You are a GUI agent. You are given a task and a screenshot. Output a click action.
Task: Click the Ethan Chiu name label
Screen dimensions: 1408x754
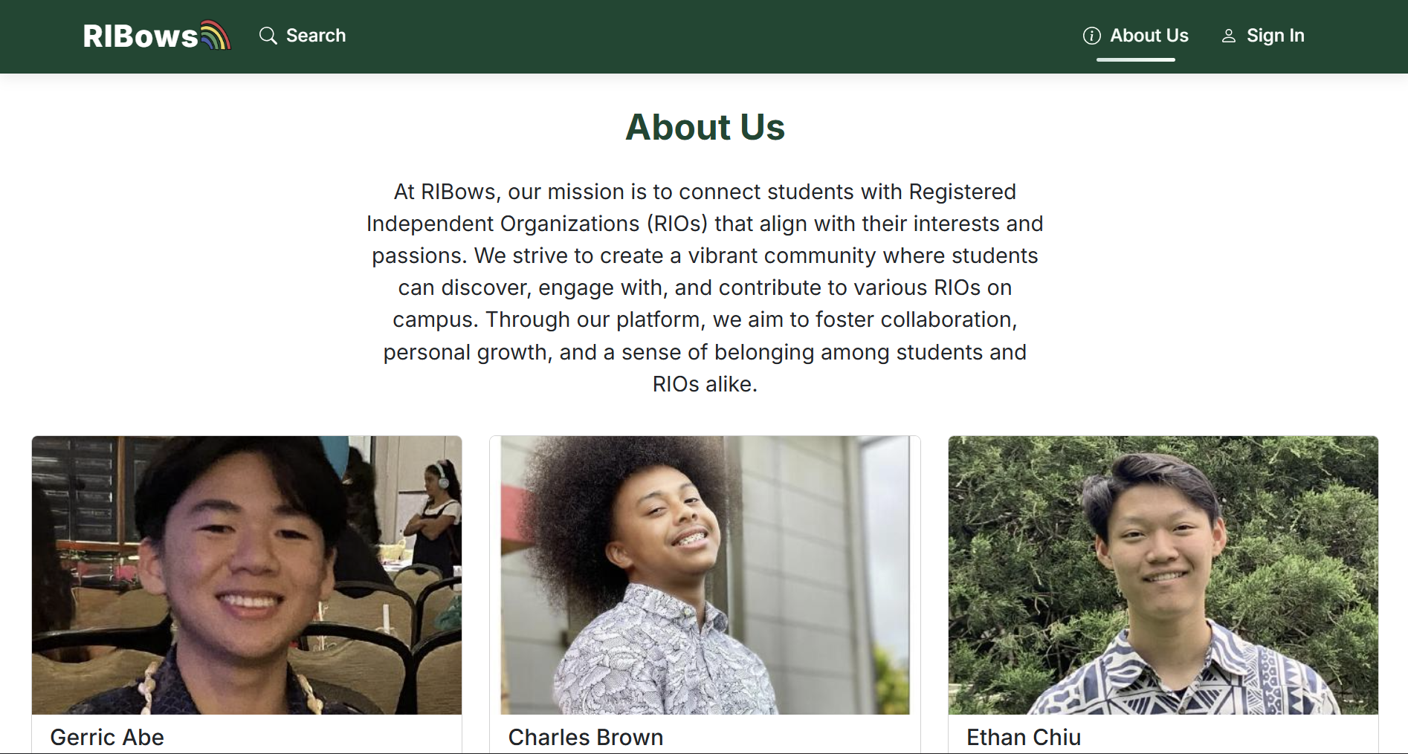[x=1024, y=737]
